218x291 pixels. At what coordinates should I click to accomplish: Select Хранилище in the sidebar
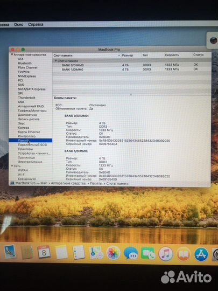[x=26, y=157]
